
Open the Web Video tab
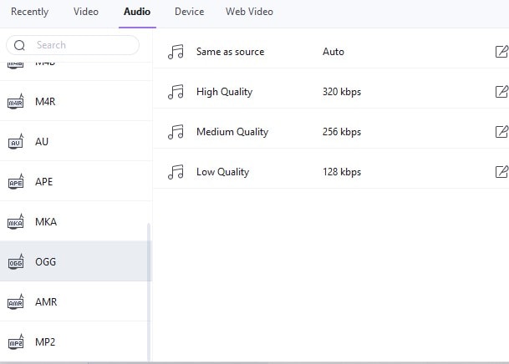tap(249, 12)
